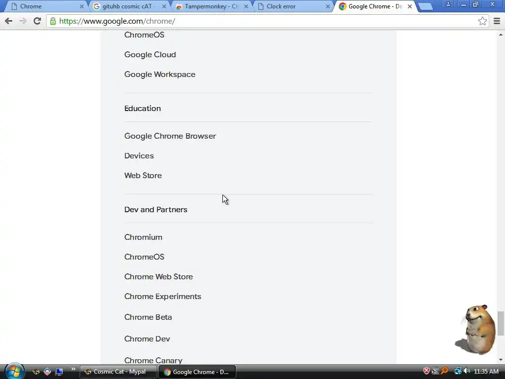The height and width of the screenshot is (379, 505).
Task: Close the 'gituhb cosmic cAT' tab
Action: (164, 6)
